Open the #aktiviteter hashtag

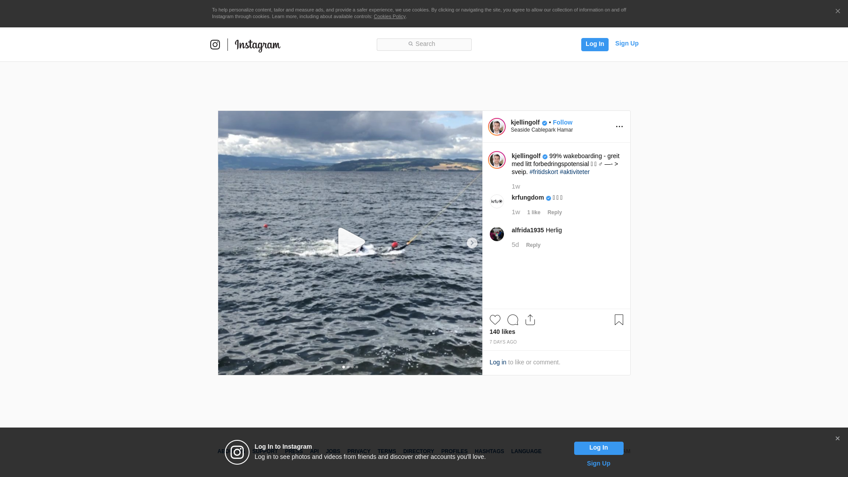575,172
